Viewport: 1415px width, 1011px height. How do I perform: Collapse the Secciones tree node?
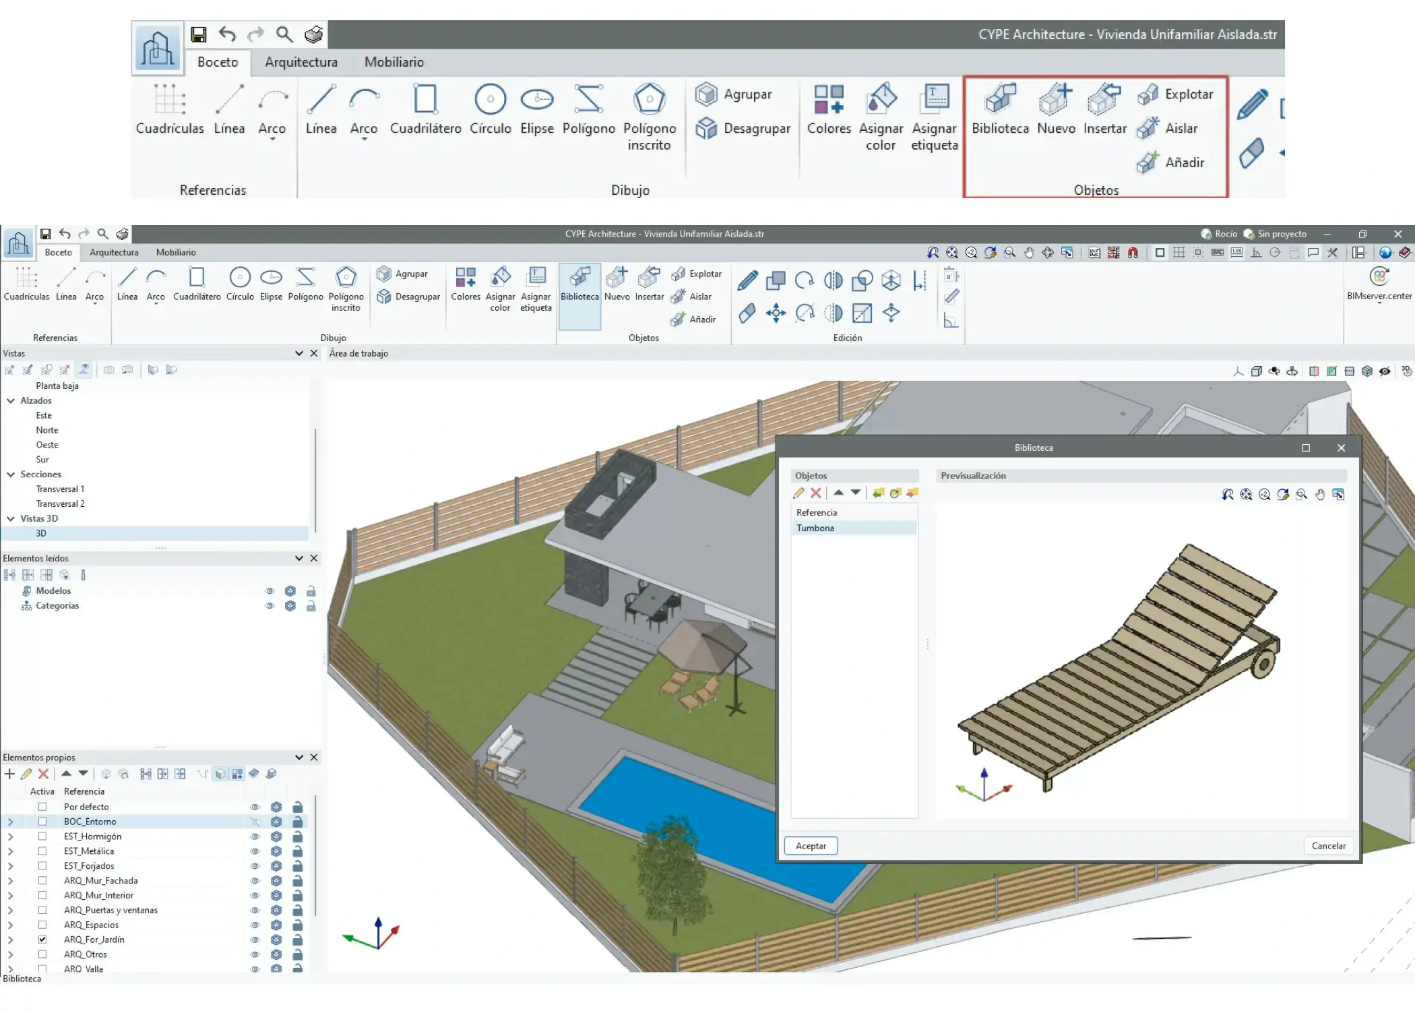coord(11,474)
